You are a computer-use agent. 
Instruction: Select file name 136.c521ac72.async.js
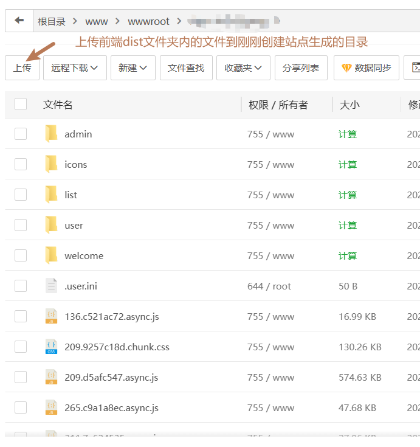[112, 317]
